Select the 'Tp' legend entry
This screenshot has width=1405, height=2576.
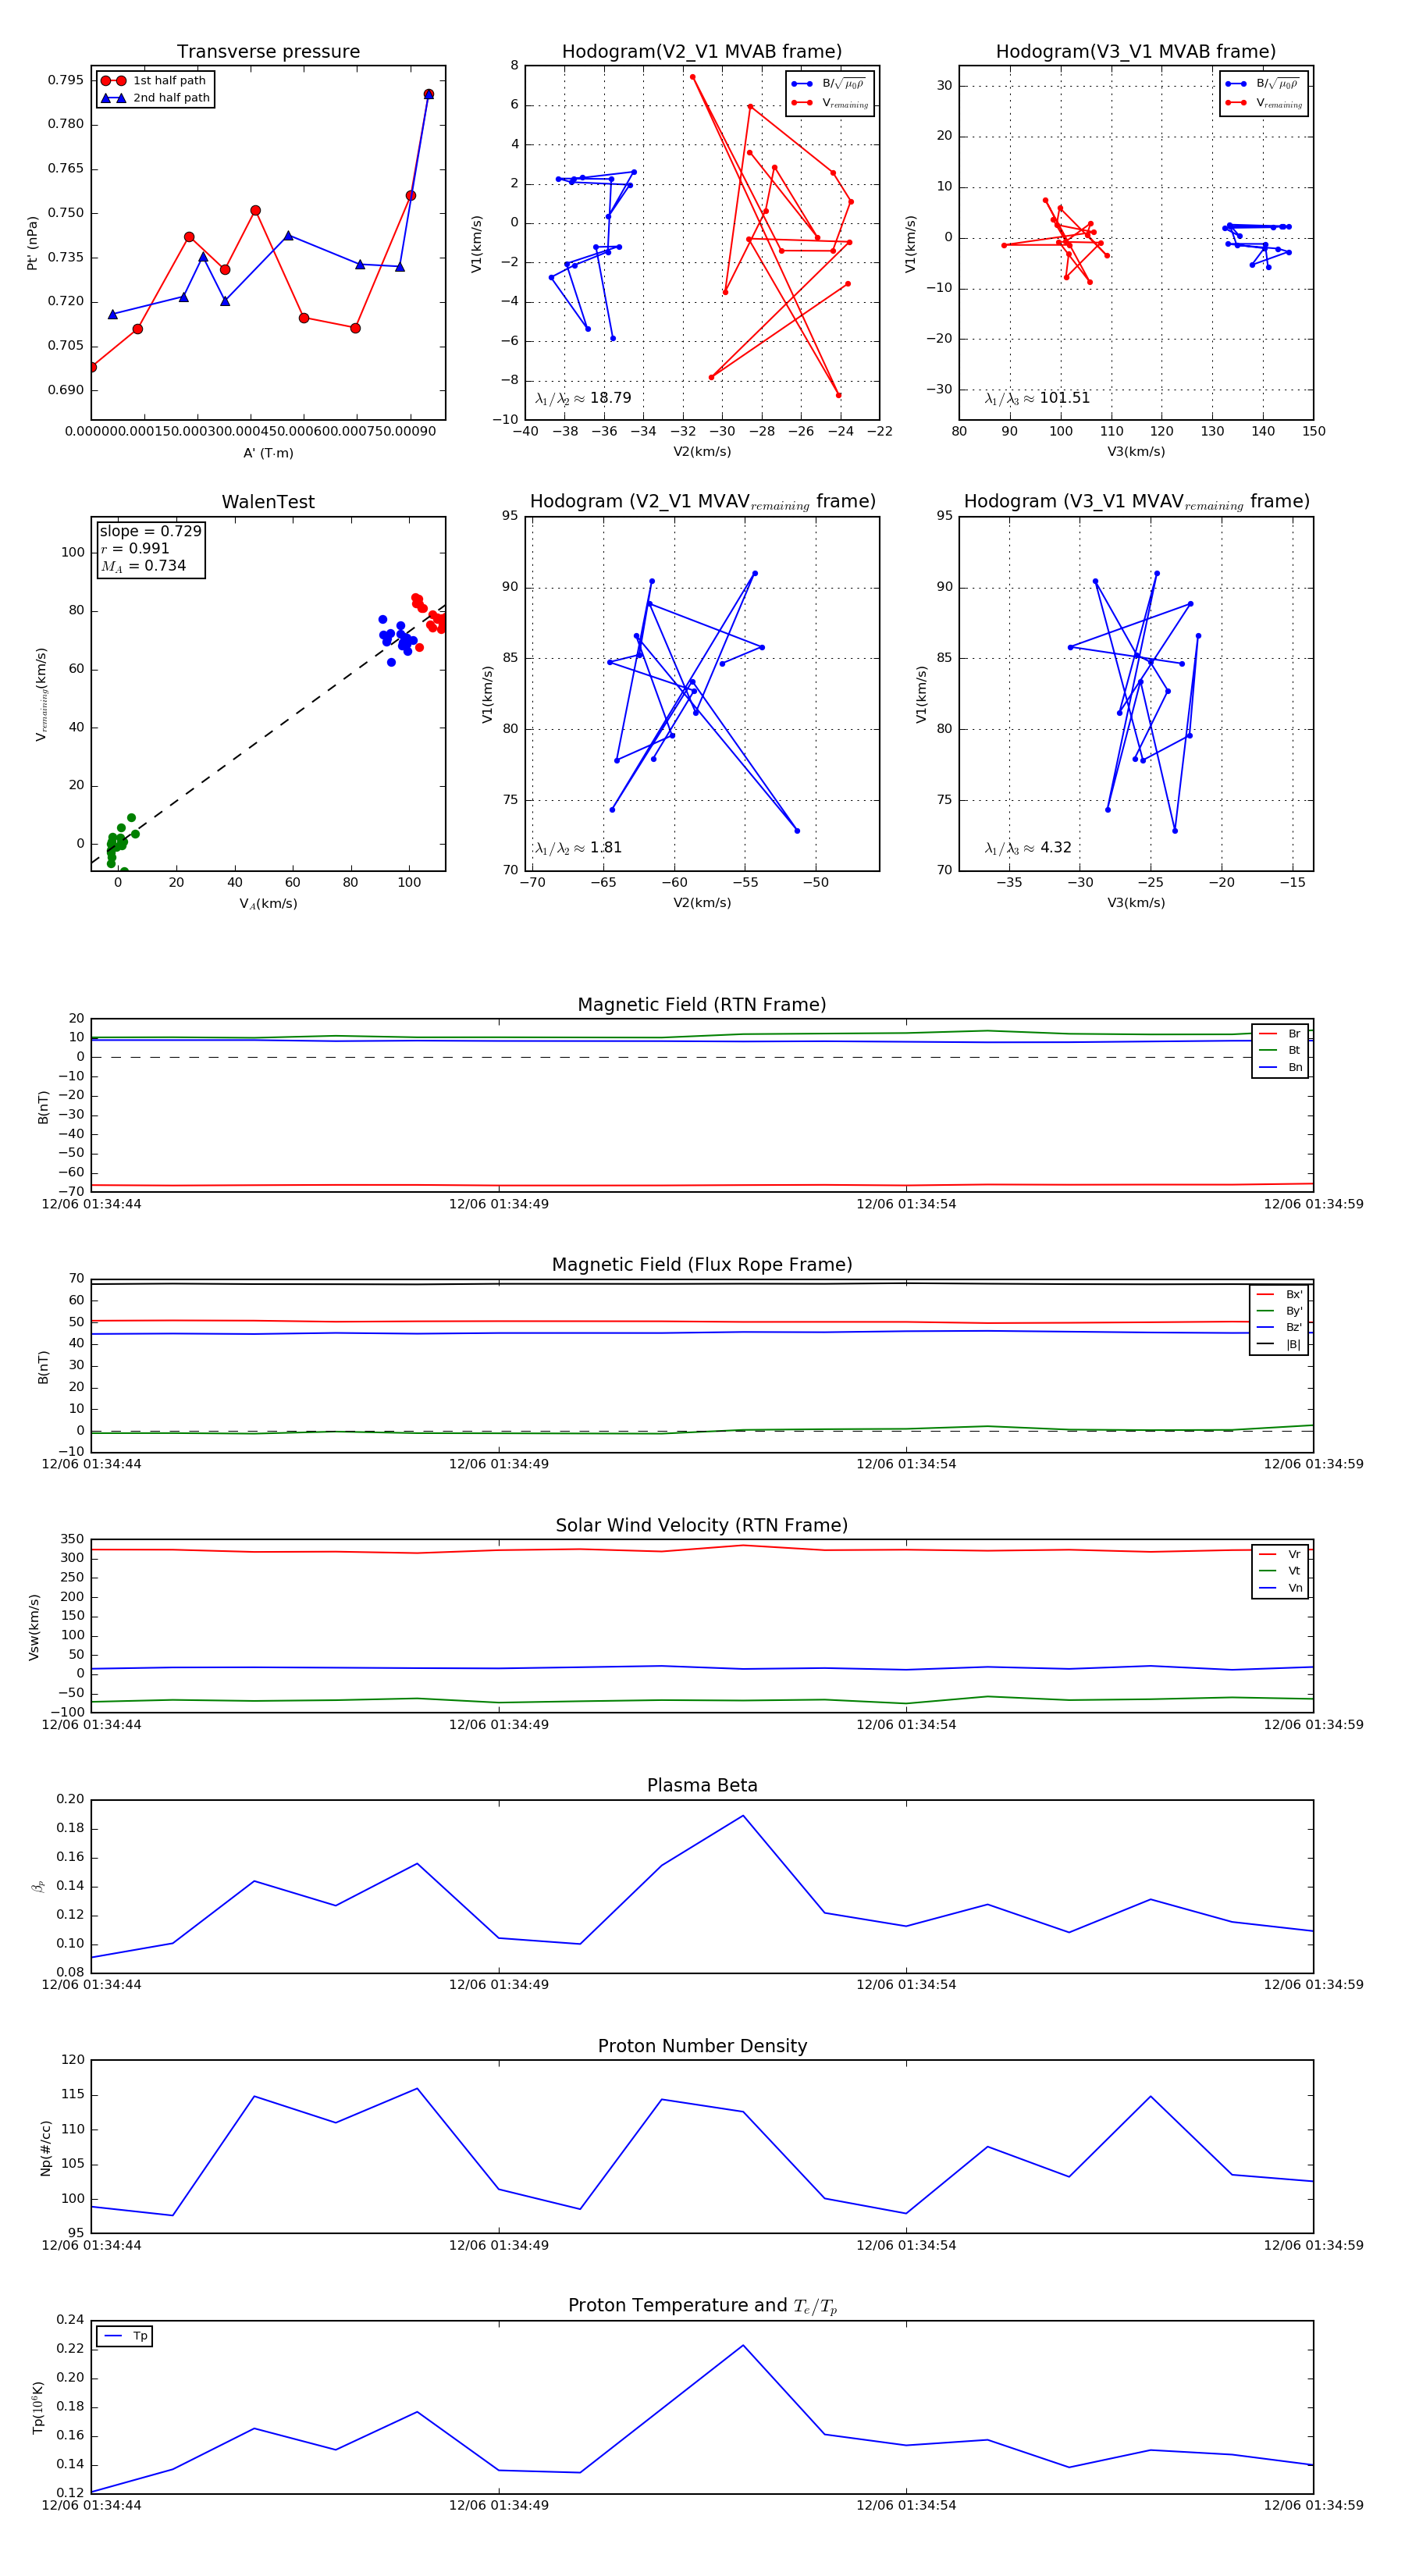coord(125,2336)
